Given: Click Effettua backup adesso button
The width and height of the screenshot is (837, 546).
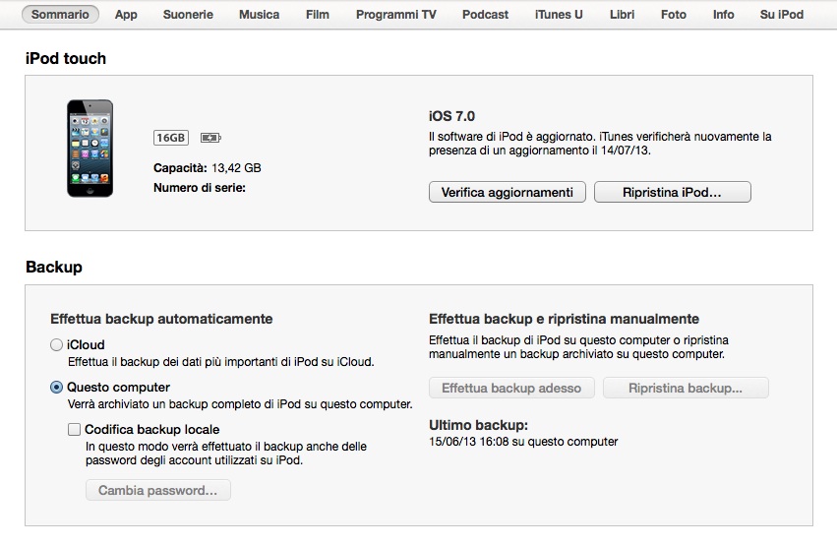Looking at the screenshot, I should [x=511, y=389].
